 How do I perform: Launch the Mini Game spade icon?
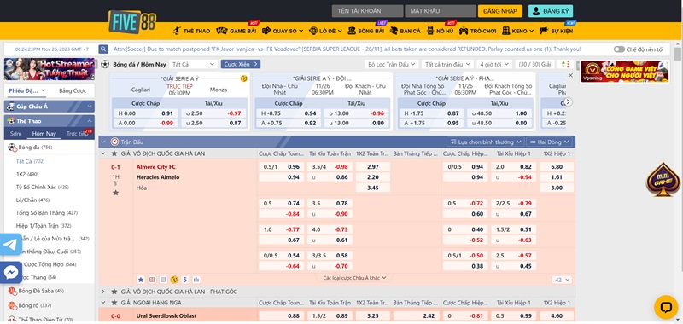663,180
